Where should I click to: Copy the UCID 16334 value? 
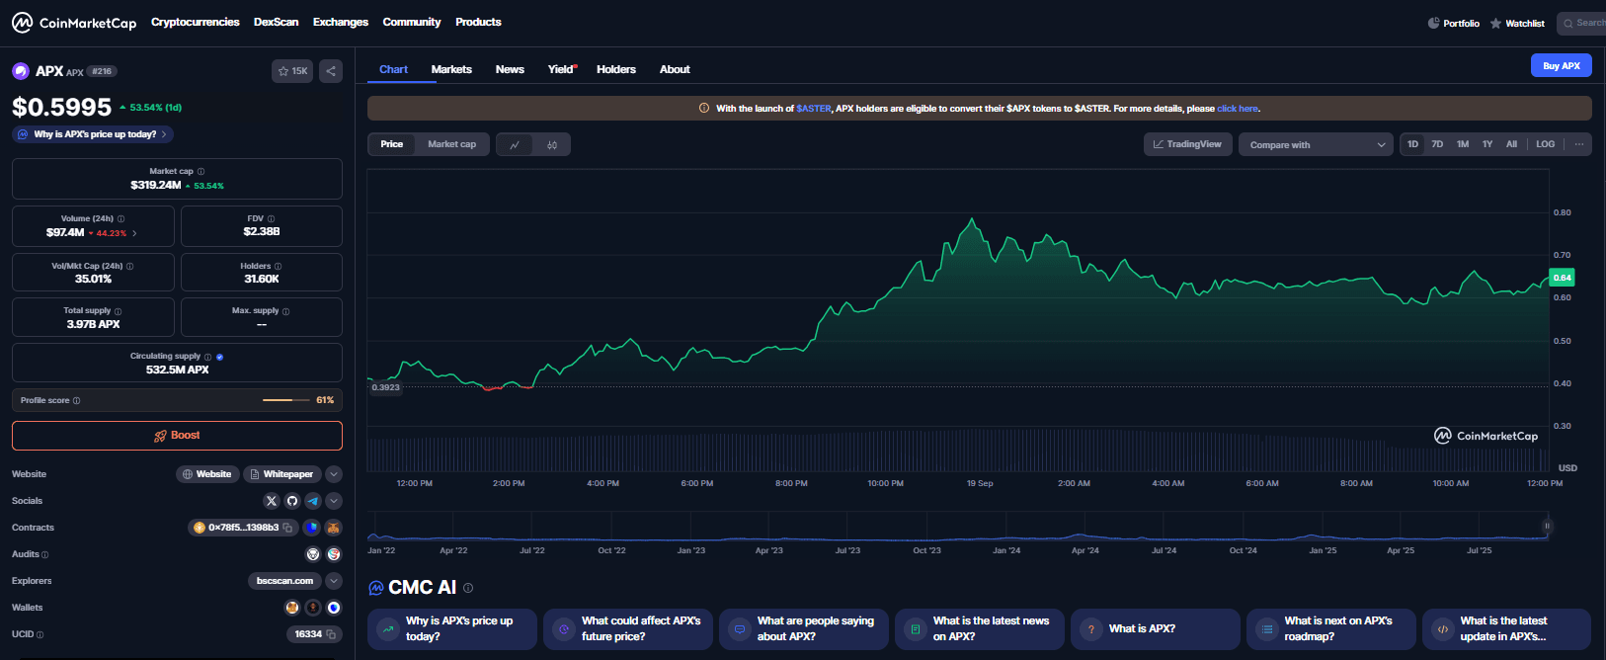click(x=331, y=634)
